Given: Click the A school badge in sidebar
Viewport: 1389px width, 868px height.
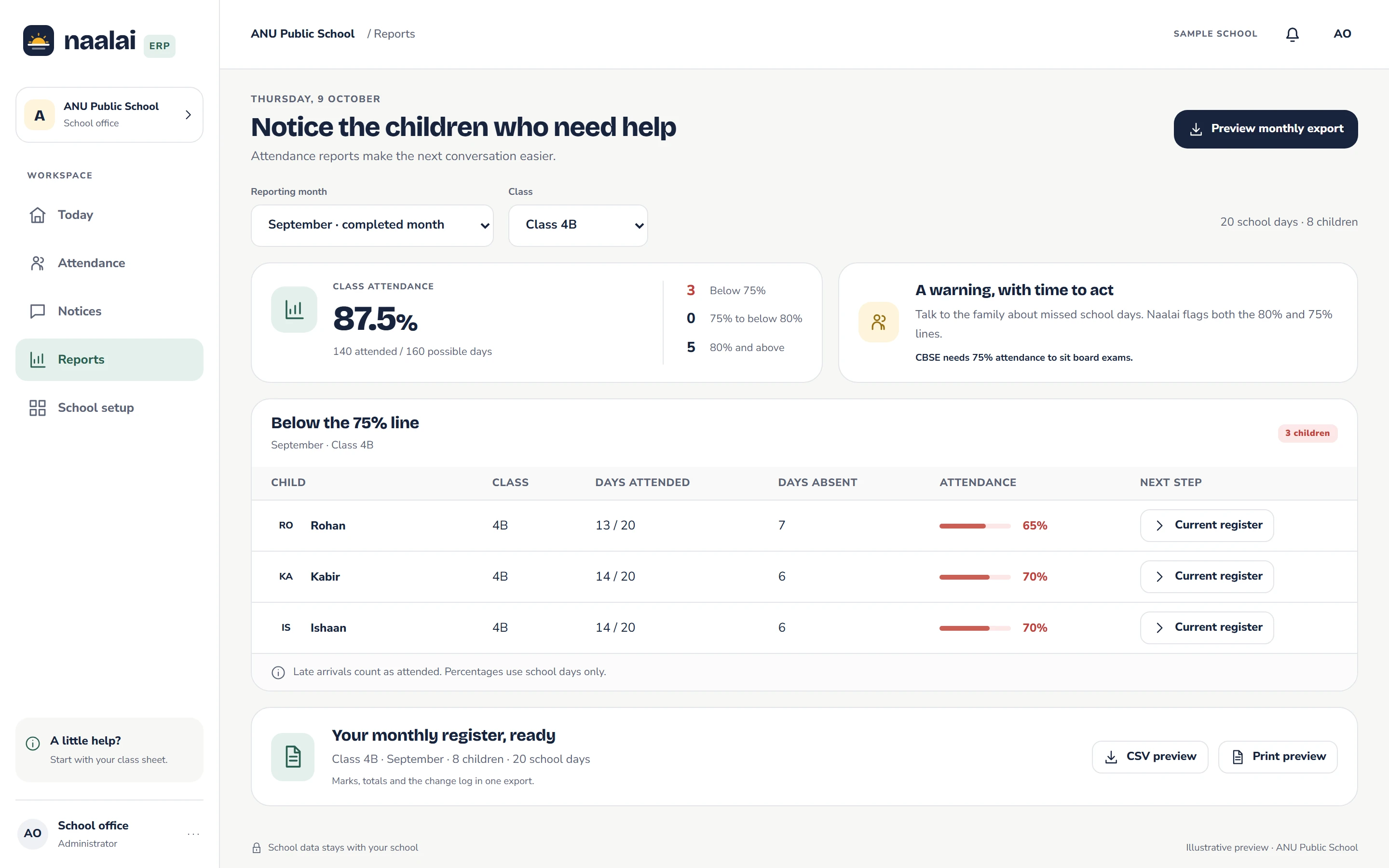Looking at the screenshot, I should [x=40, y=115].
